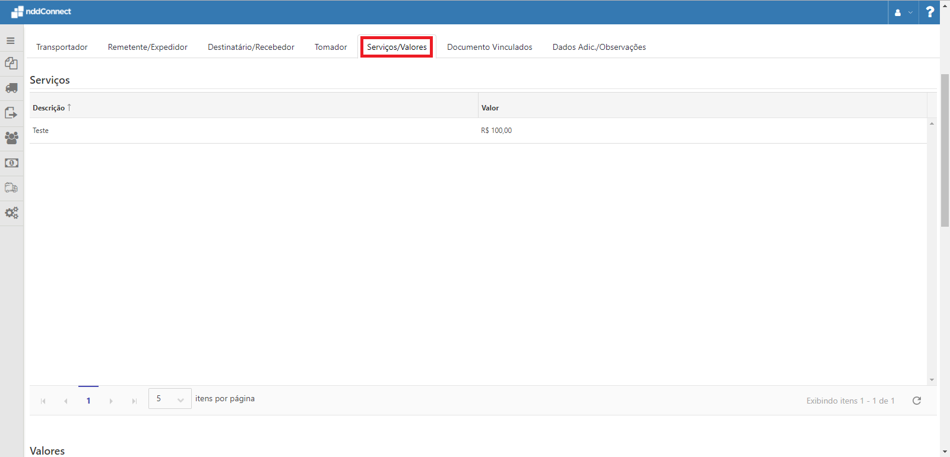Click the money payment sidebar icon
The image size is (950, 457).
[11, 163]
